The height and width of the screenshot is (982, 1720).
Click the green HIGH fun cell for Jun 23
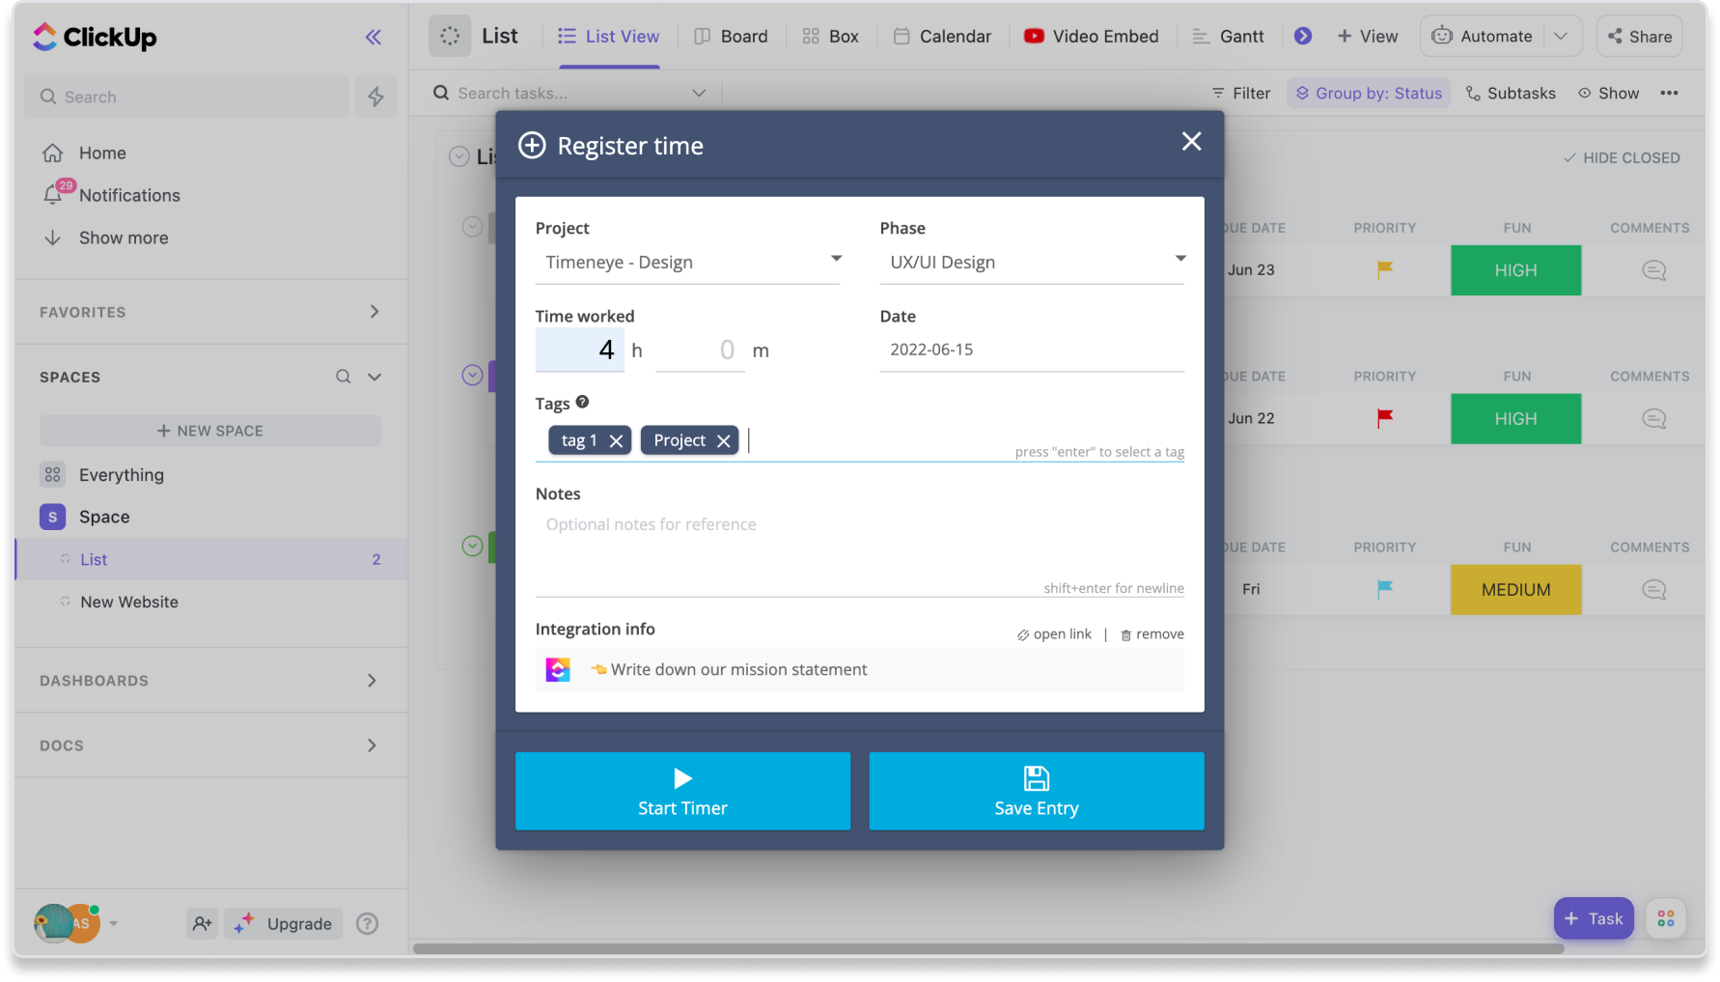point(1515,270)
